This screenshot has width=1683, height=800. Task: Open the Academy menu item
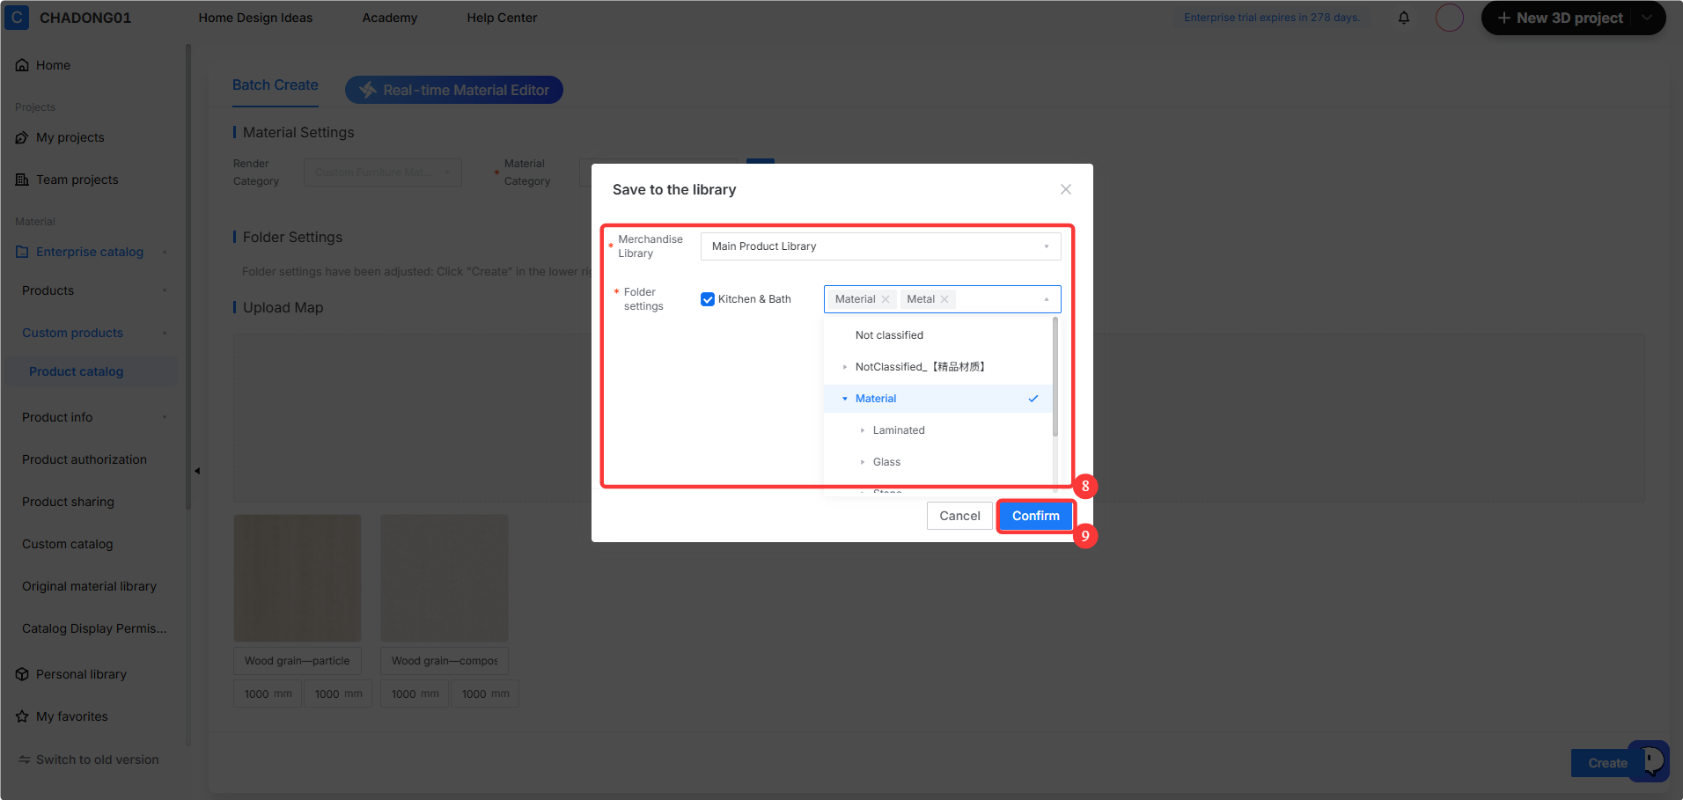pyautogui.click(x=390, y=18)
